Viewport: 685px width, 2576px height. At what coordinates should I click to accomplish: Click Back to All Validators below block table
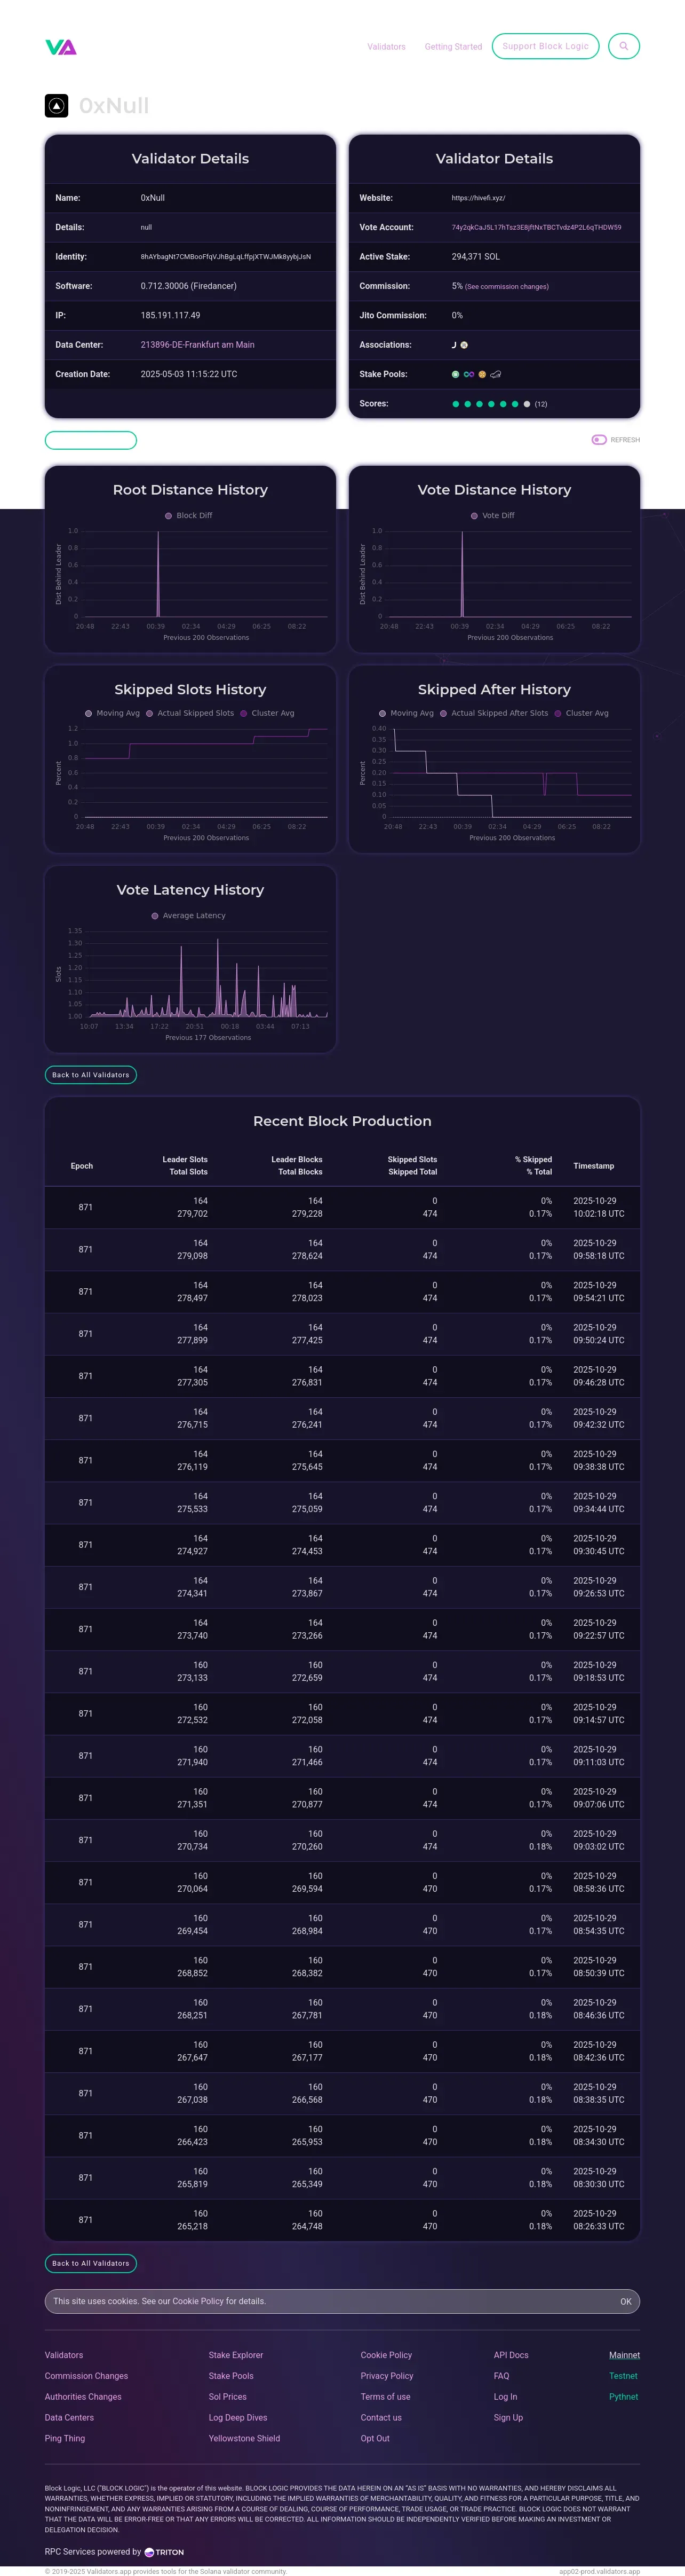91,2263
